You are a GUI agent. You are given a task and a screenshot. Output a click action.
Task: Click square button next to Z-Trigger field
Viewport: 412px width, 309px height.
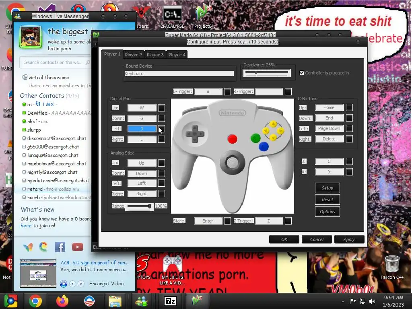288,221
